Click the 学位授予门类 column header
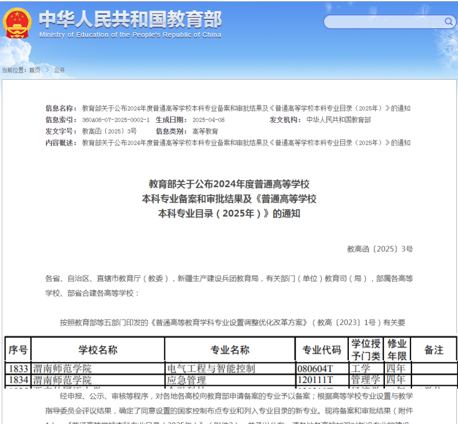This screenshot has width=458, height=424. (366, 350)
